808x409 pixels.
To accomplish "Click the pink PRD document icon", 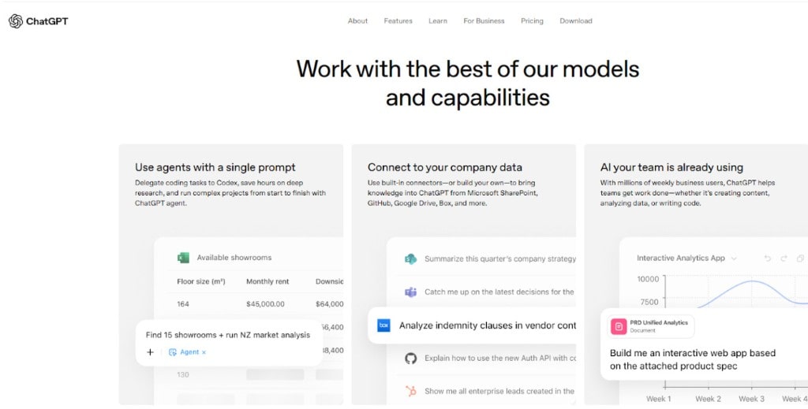I will (x=619, y=326).
